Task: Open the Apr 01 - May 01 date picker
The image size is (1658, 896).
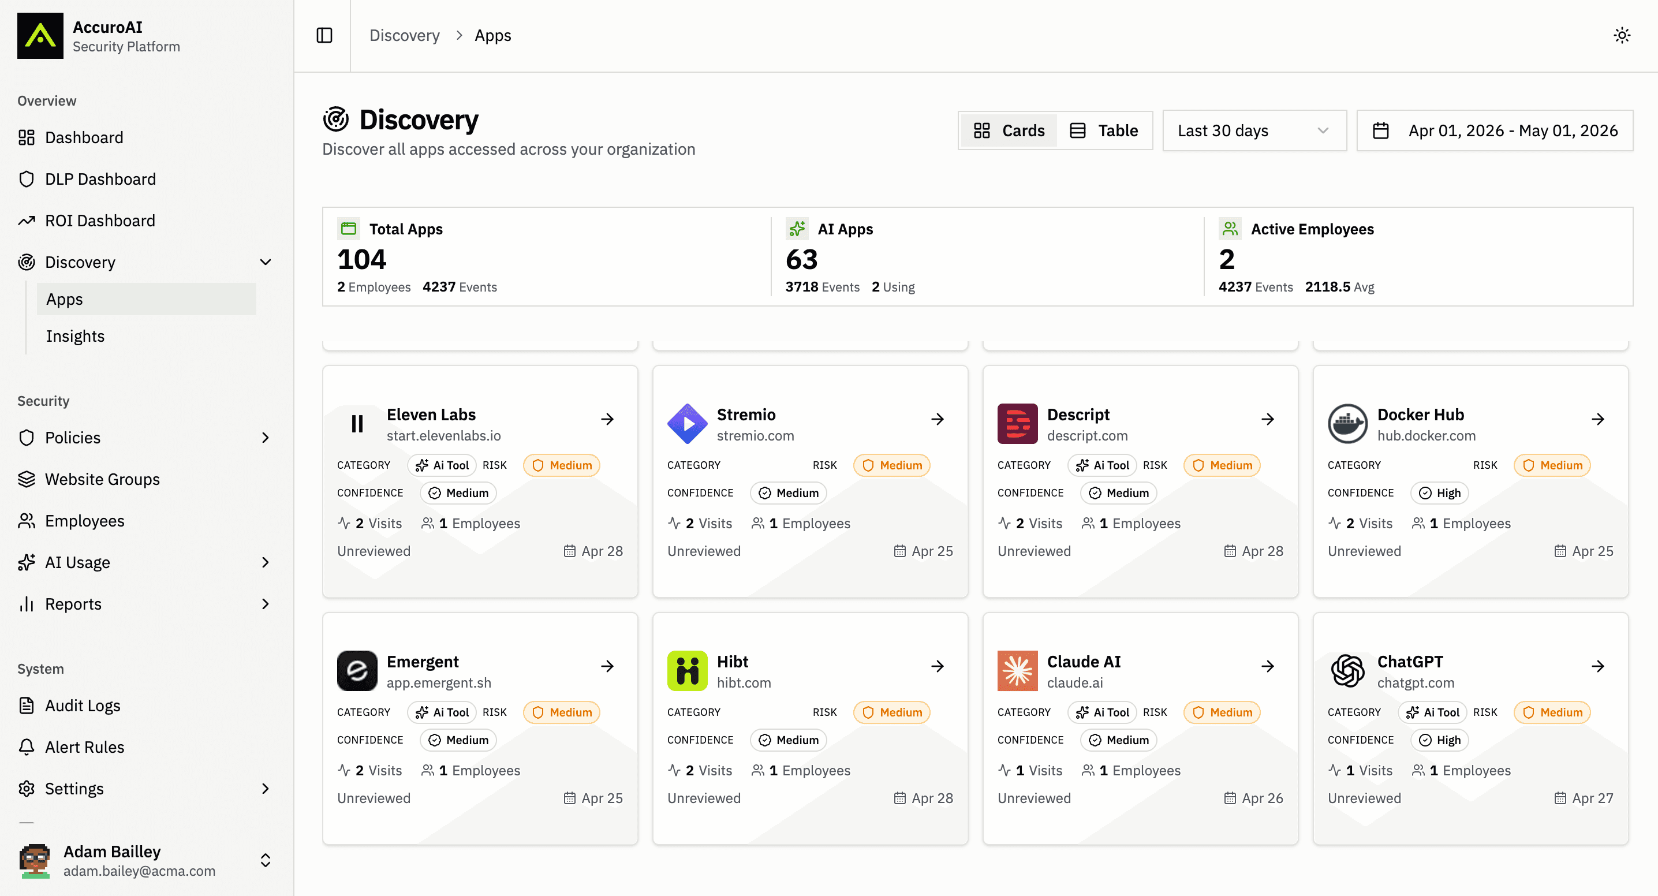Action: pos(1495,130)
